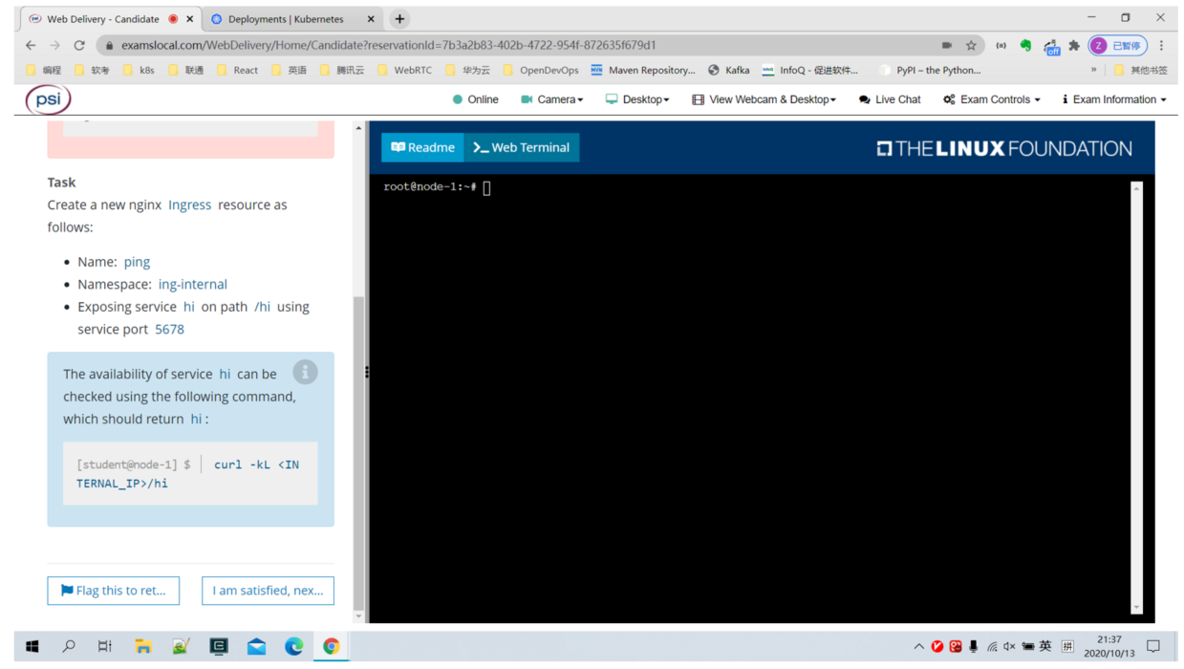
Task: Click the Chrome icon on the taskbar
Action: point(331,647)
